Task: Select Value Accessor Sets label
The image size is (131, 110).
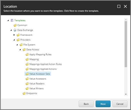Action: (x=40, y=74)
